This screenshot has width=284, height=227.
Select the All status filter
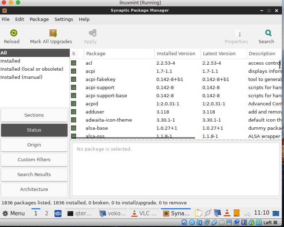click(x=35, y=53)
